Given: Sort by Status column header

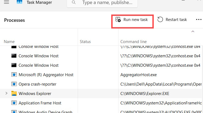Looking at the screenshot, I should coord(85,42).
